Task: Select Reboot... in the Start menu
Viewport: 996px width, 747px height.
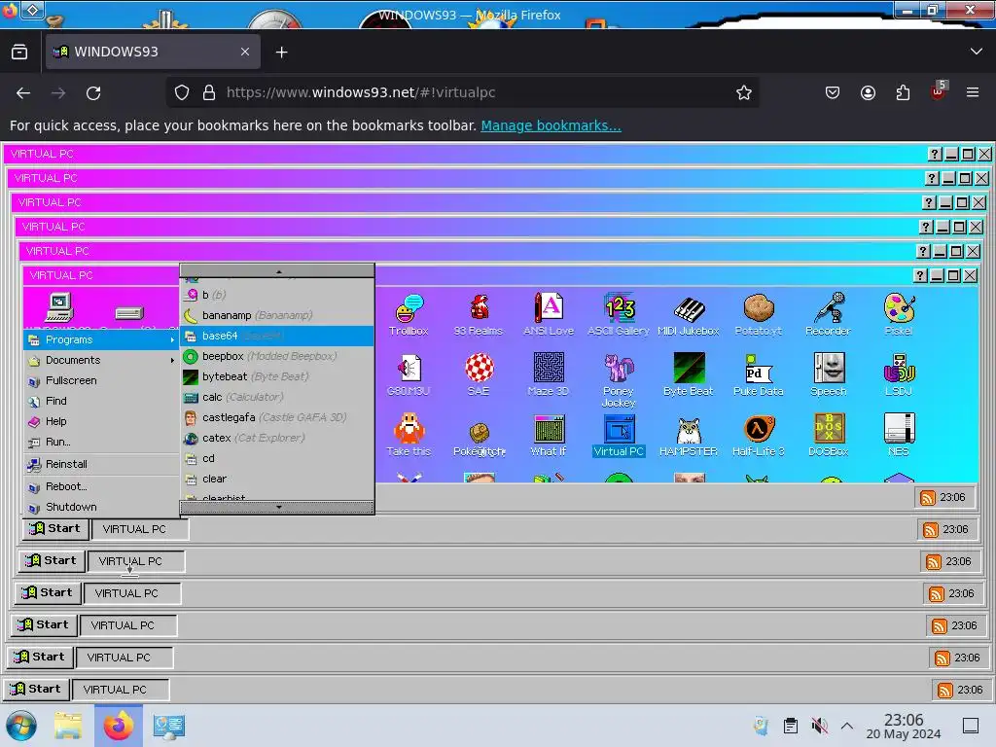Action: point(101,486)
